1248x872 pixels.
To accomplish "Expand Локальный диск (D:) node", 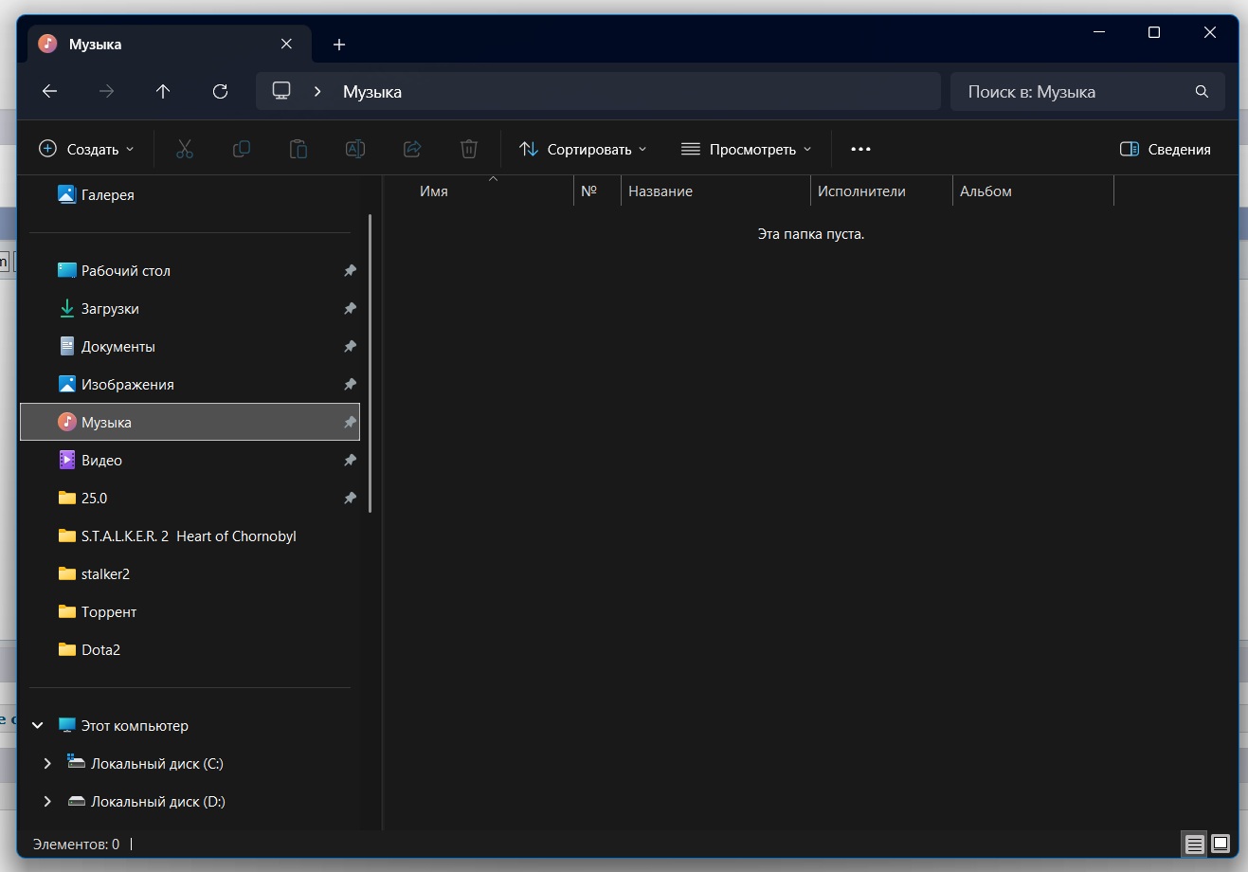I will (47, 802).
